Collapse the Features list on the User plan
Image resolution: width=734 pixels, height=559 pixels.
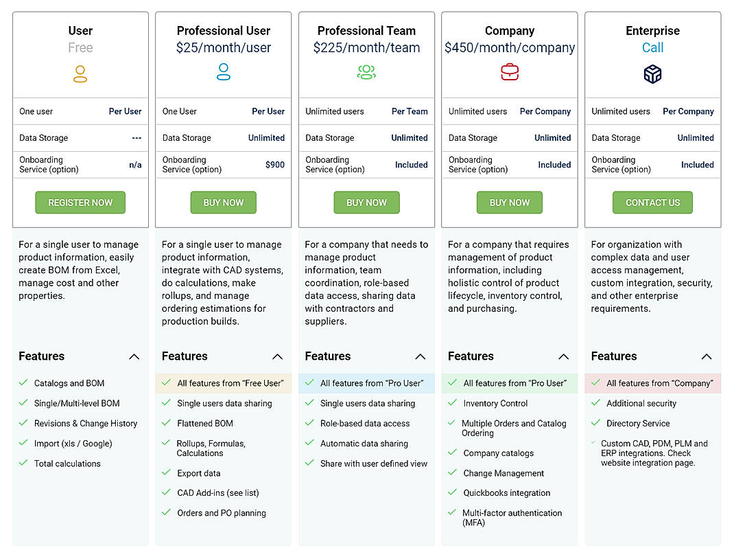134,356
